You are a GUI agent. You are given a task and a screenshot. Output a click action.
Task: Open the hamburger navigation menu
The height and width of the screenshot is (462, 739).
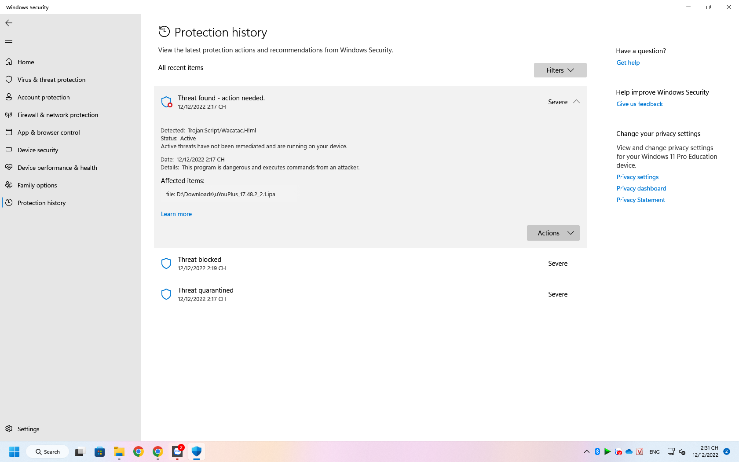9,41
